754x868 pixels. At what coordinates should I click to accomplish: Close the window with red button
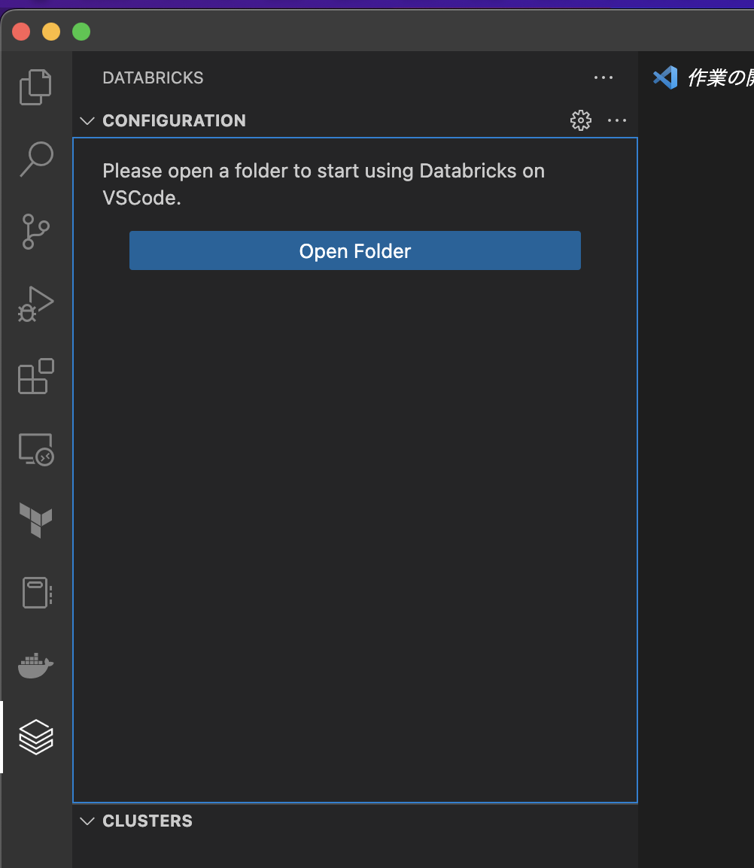21,32
